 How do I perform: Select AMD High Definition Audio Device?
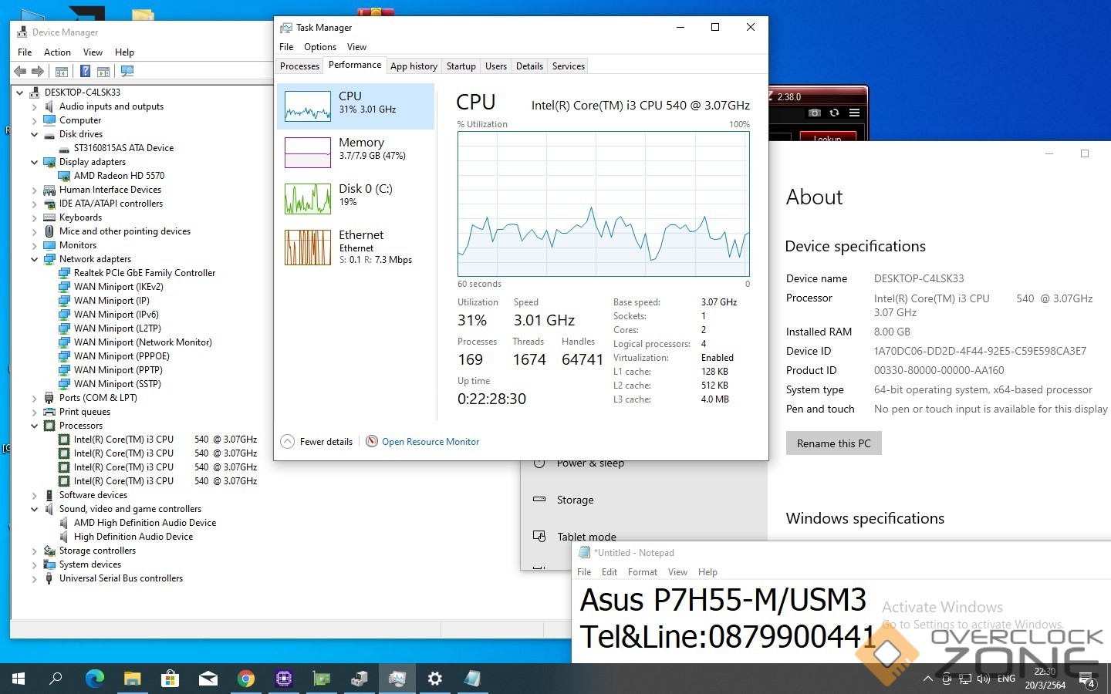tap(145, 523)
